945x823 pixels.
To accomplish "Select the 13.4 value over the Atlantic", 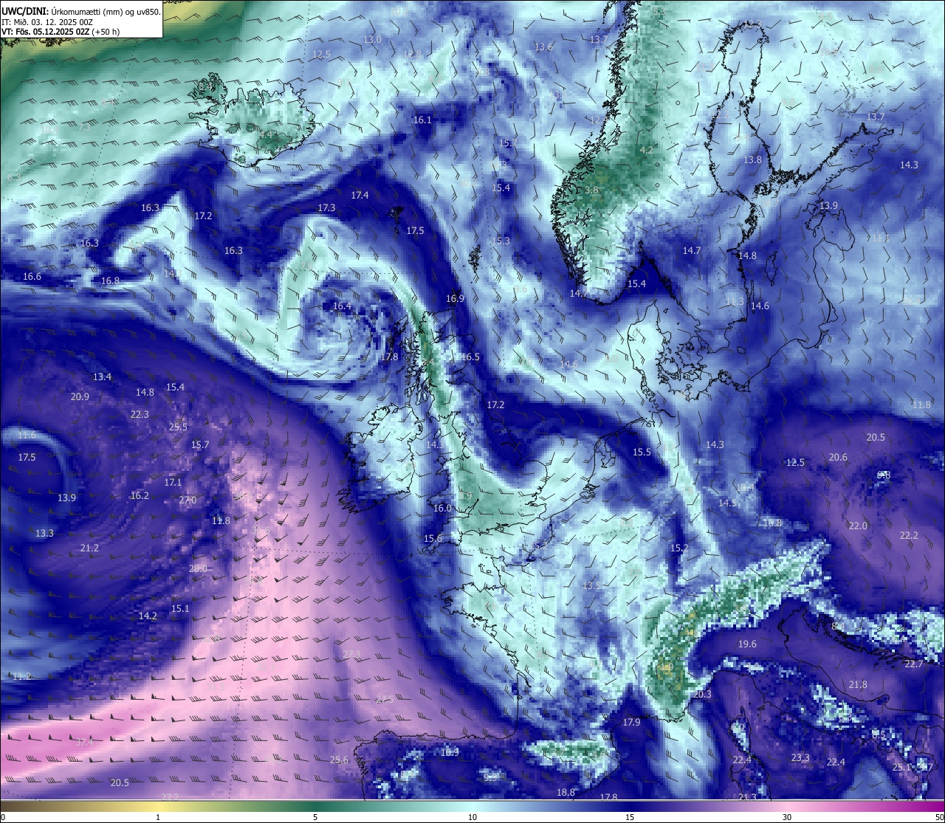I will tap(102, 376).
